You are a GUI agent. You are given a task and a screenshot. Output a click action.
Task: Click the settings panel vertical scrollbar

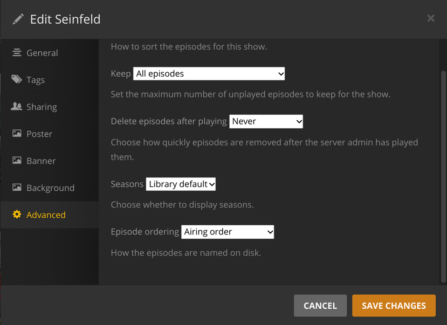point(443,172)
